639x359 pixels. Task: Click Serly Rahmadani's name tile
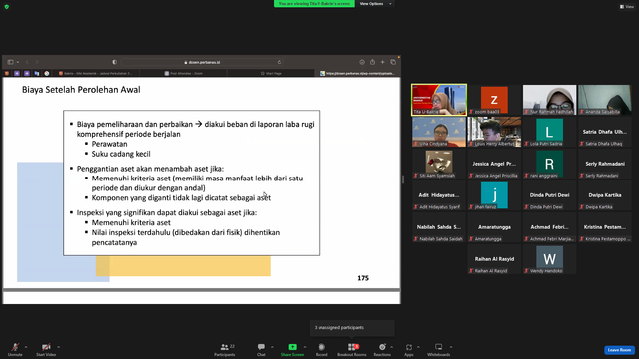[605, 164]
